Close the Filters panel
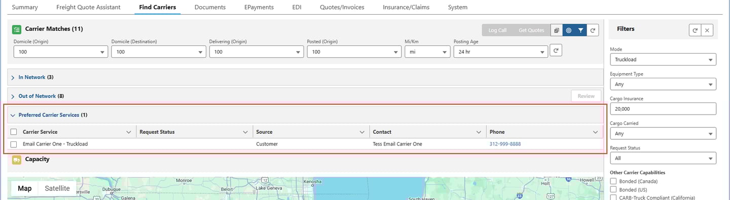This screenshot has height=200, width=730. point(708,30)
